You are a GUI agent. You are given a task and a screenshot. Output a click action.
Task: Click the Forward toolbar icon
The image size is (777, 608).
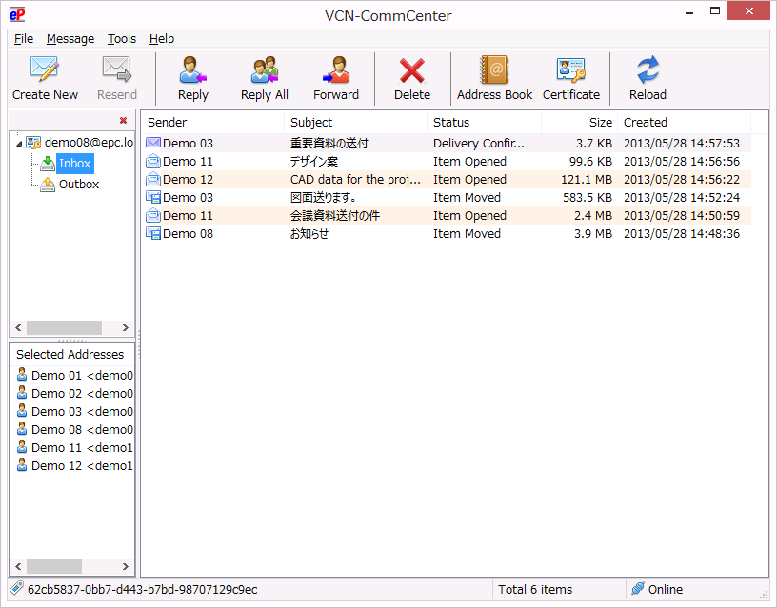pos(336,69)
